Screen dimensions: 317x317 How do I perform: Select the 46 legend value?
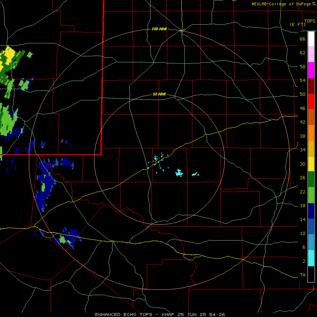click(x=303, y=108)
